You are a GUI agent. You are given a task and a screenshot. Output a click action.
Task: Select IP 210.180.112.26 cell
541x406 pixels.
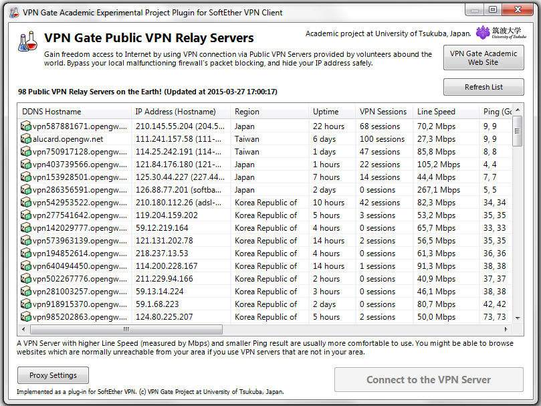pos(180,202)
